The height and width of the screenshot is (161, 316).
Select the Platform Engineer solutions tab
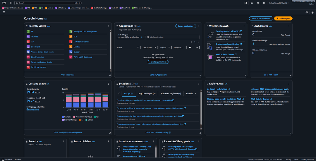171,94
